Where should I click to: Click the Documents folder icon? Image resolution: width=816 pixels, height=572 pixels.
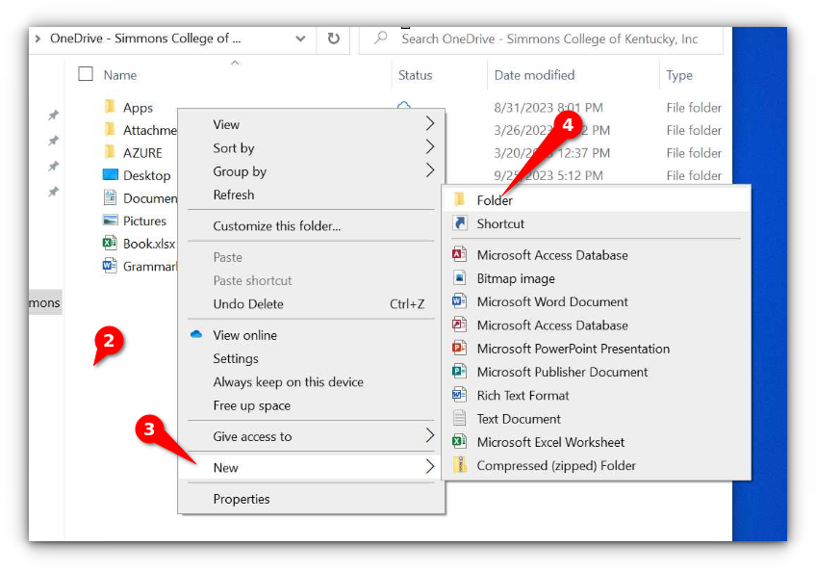coord(110,197)
